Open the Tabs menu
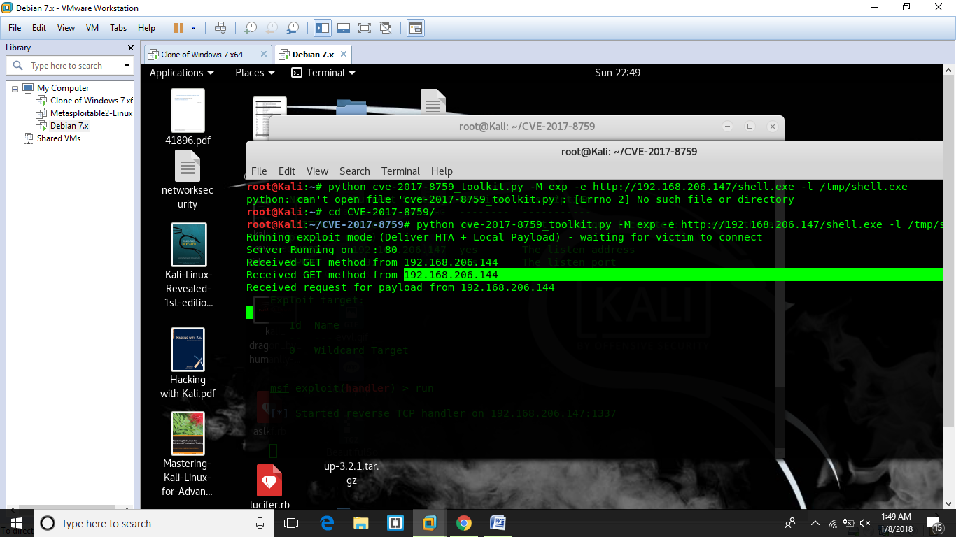 (118, 28)
